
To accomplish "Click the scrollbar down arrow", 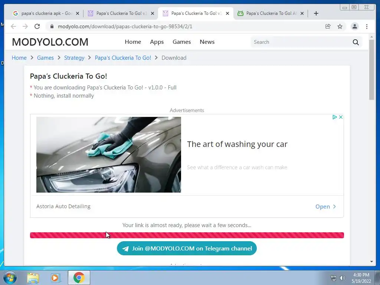I will tap(371, 262).
